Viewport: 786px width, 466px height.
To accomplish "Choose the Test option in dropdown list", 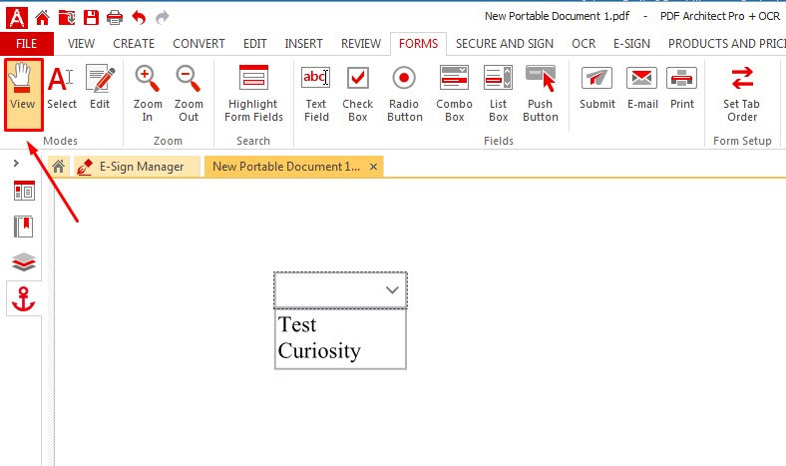I will pyautogui.click(x=340, y=324).
